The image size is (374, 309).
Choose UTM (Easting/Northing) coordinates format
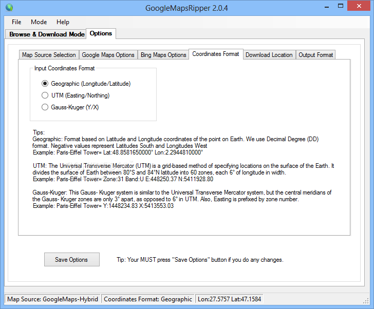76,95
